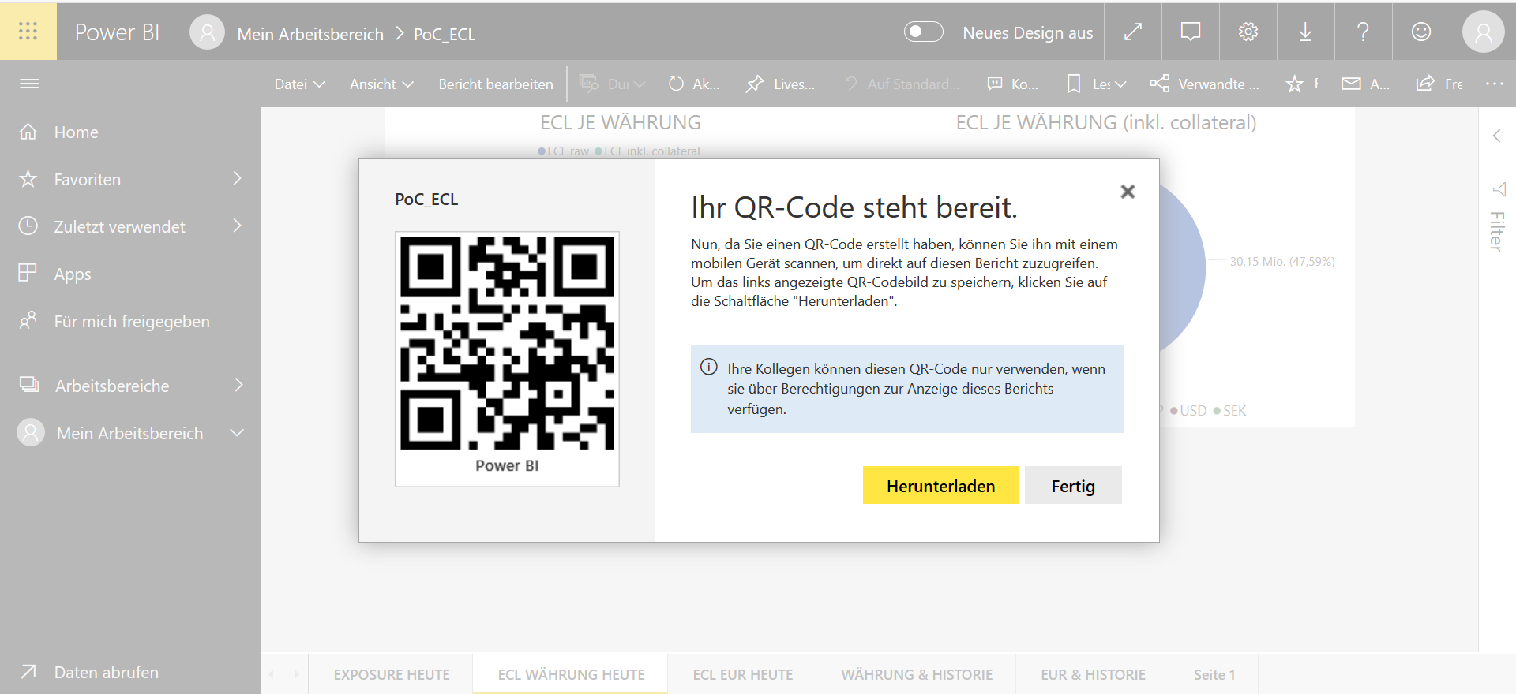Switch to Seite 1 tab
This screenshot has height=694, width=1516.
pos(1214,674)
